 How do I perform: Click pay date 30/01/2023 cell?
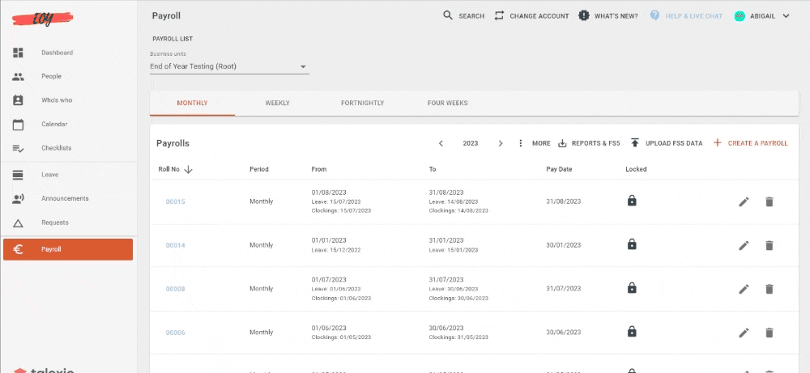click(563, 246)
